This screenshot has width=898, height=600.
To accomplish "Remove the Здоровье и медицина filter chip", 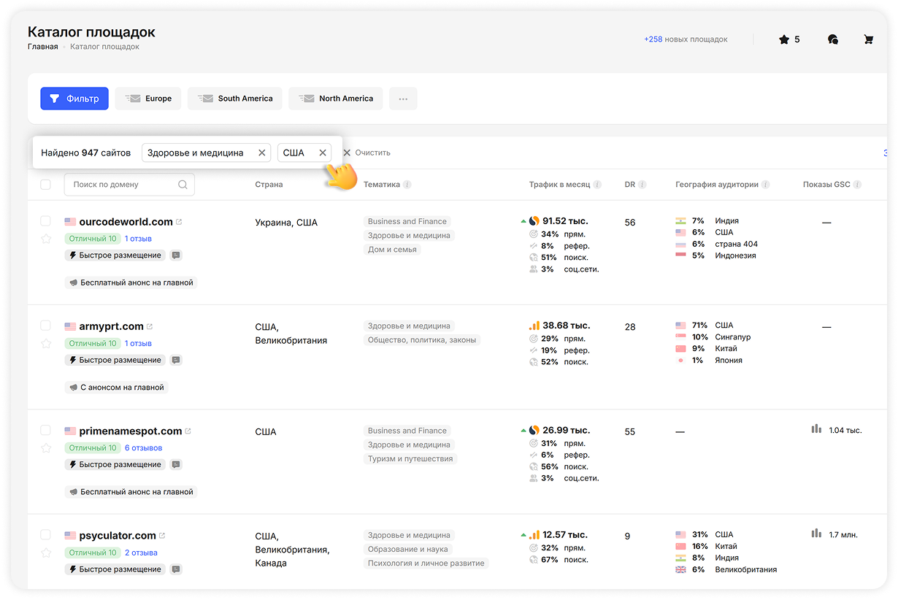I will click(262, 153).
